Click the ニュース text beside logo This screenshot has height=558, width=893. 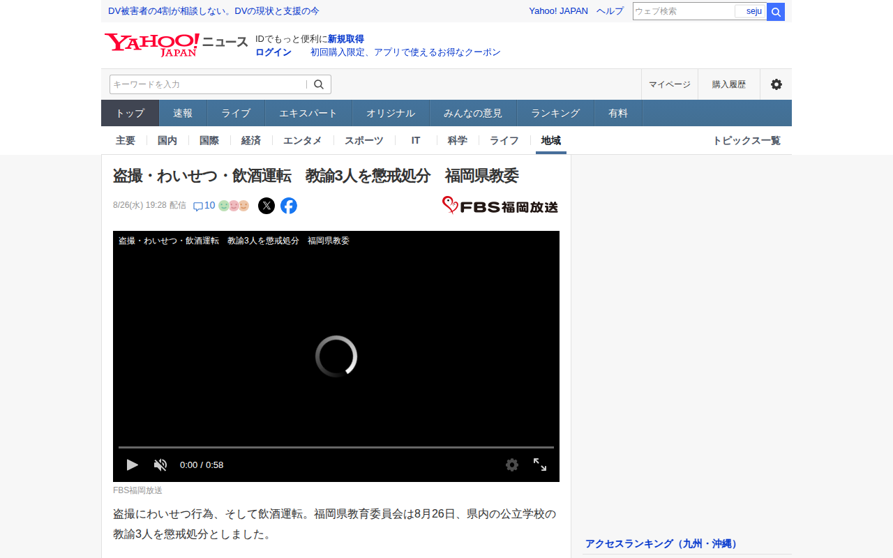[225, 42]
